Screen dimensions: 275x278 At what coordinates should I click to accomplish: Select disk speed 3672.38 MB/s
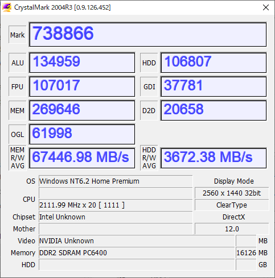[x=214, y=158]
